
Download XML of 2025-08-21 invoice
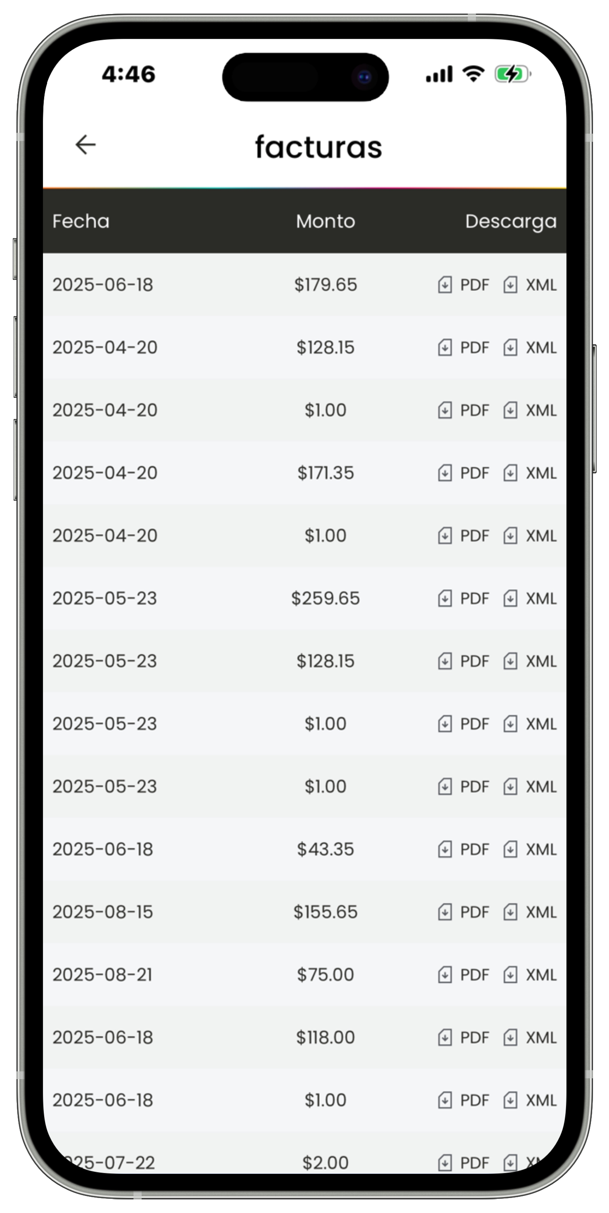pos(529,975)
